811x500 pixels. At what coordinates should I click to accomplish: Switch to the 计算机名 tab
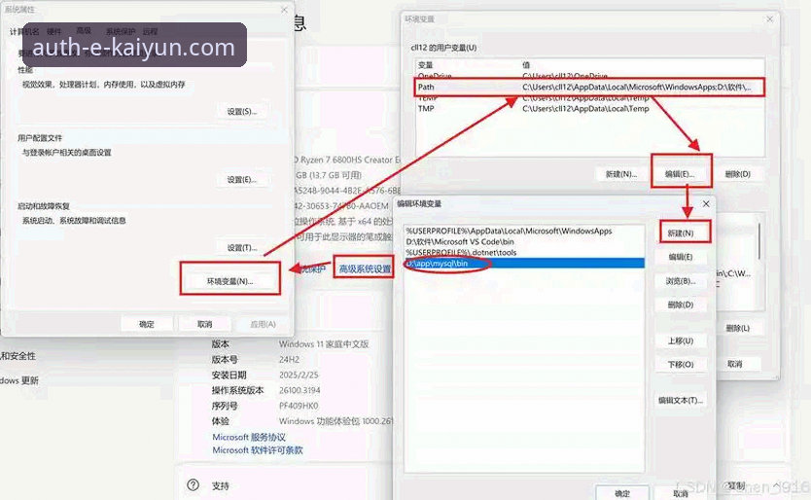[x=23, y=31]
